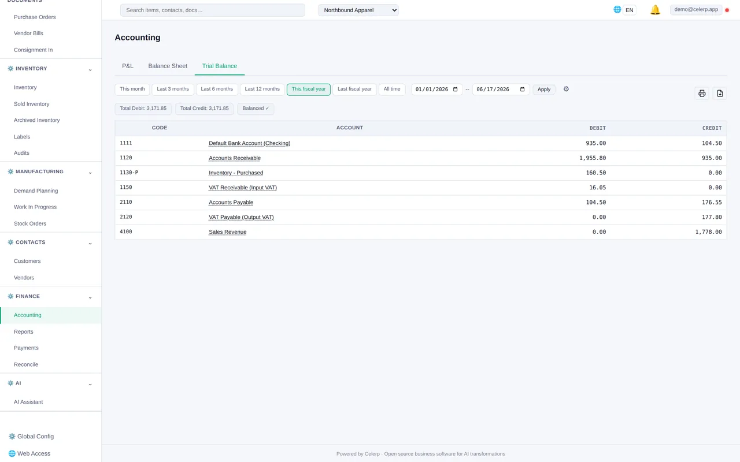Collapse the Manufacturing sidebar section
This screenshot has width=740, height=462.
90,172
